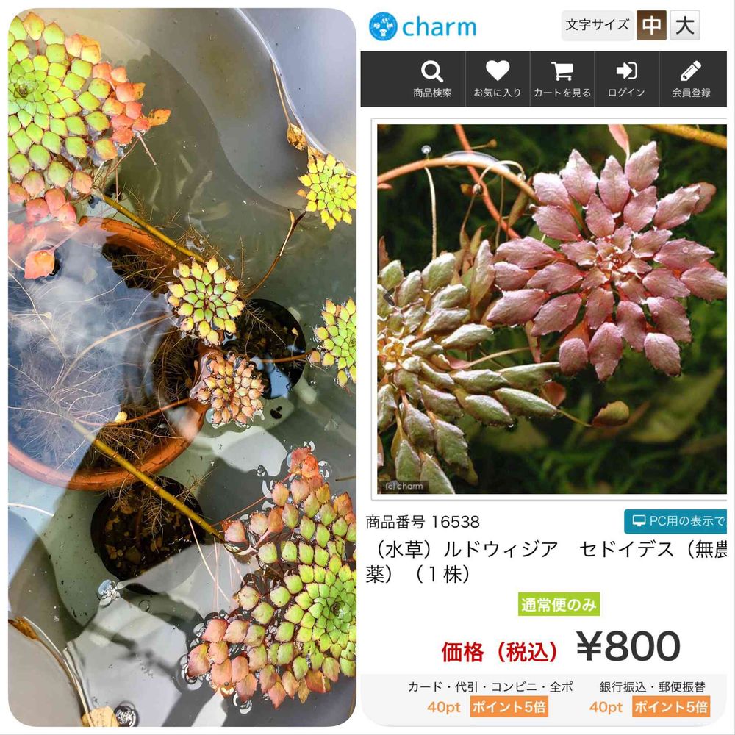Tap the ¥800 price text

(628, 646)
